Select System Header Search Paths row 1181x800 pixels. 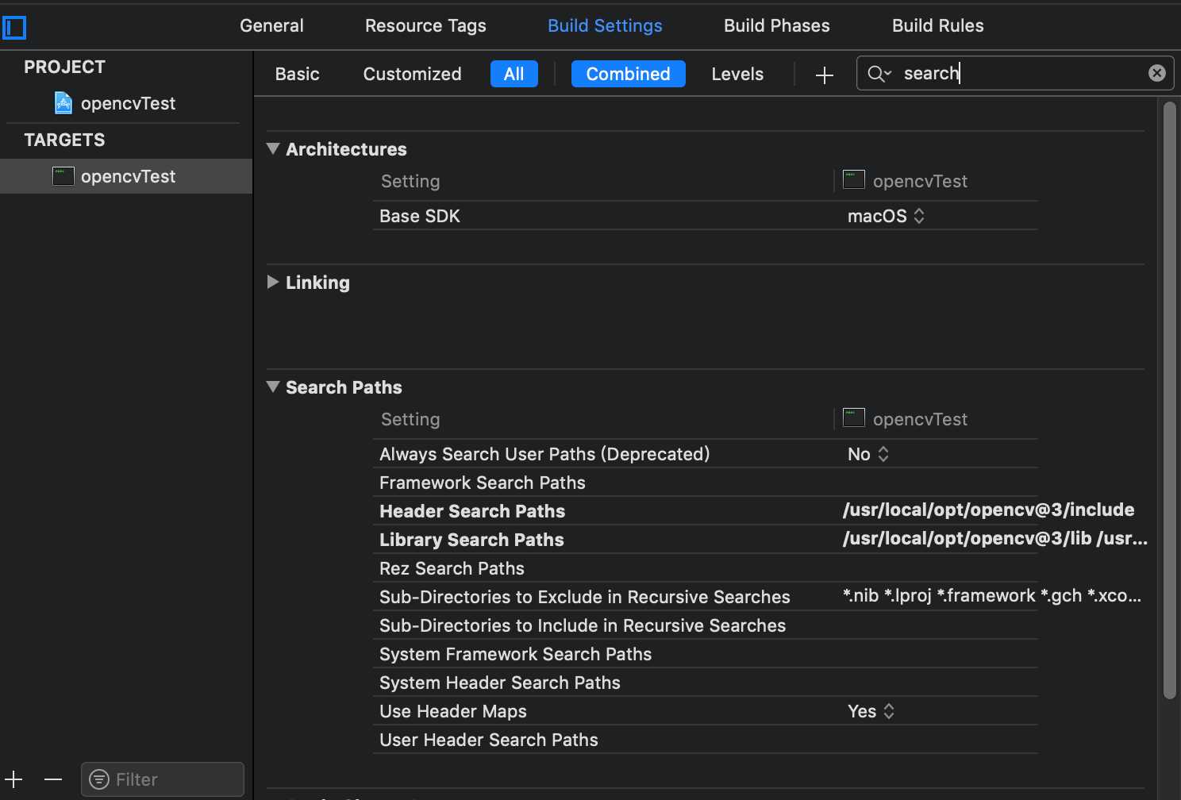(x=705, y=683)
